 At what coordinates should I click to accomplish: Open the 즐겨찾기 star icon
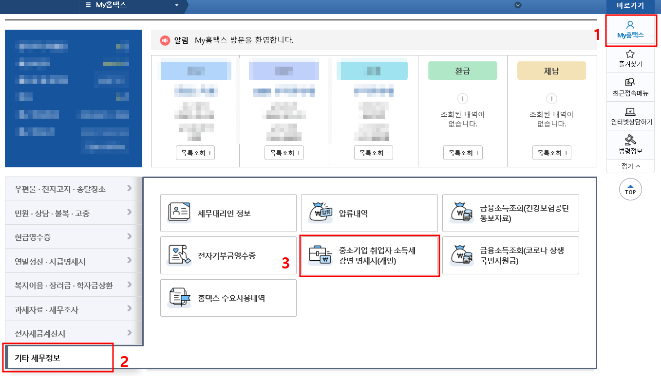pos(630,54)
